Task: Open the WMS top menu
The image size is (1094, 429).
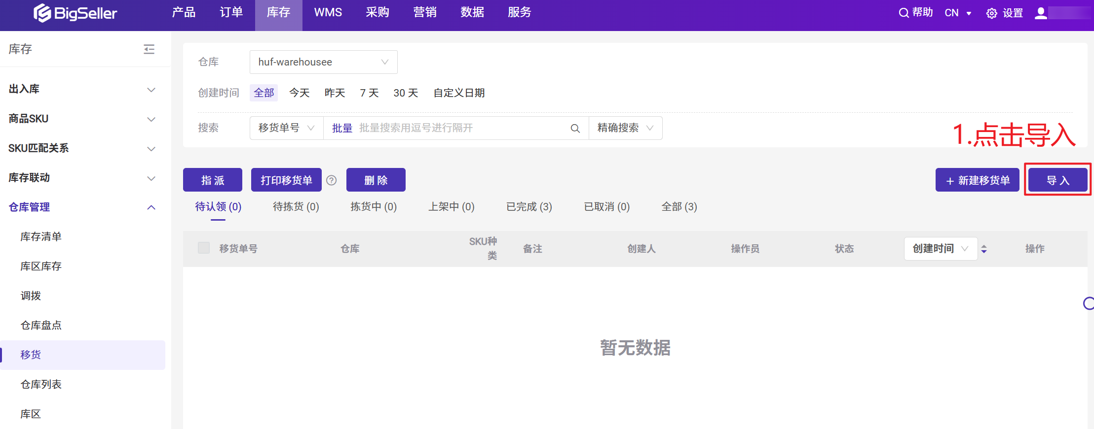Action: tap(328, 12)
